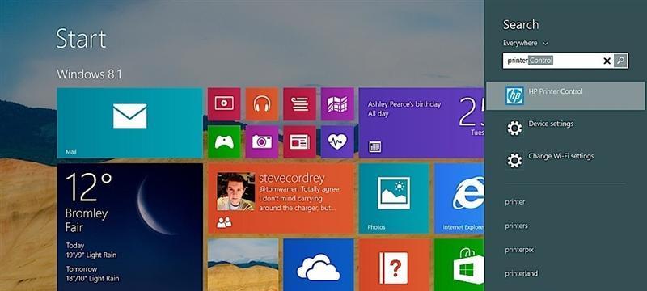Open the Photos tile

pos(394,199)
